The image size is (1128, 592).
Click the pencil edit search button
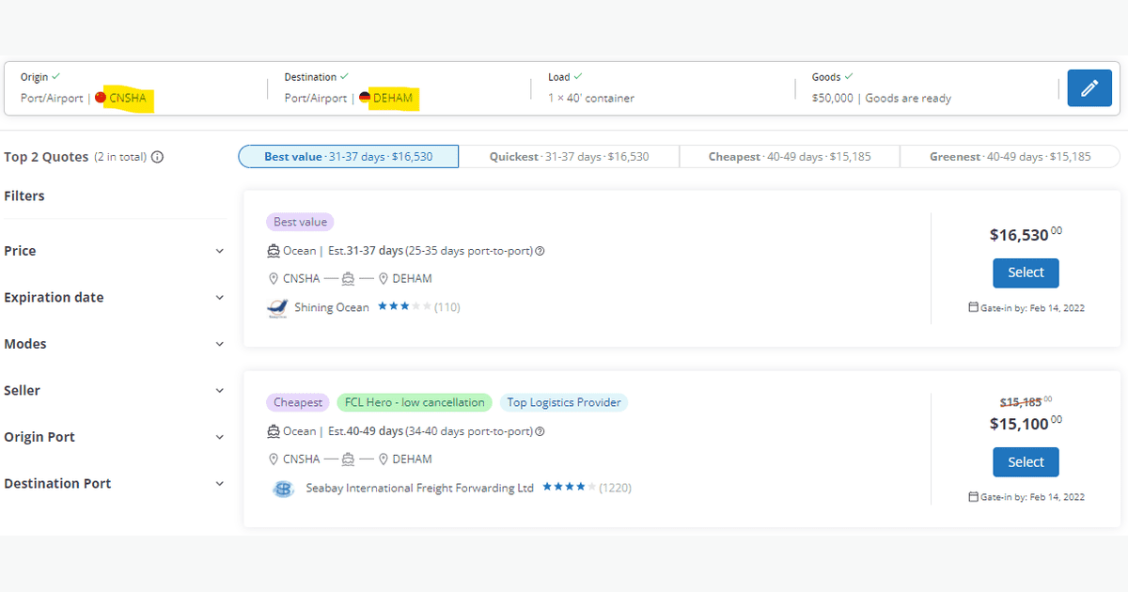pyautogui.click(x=1089, y=88)
